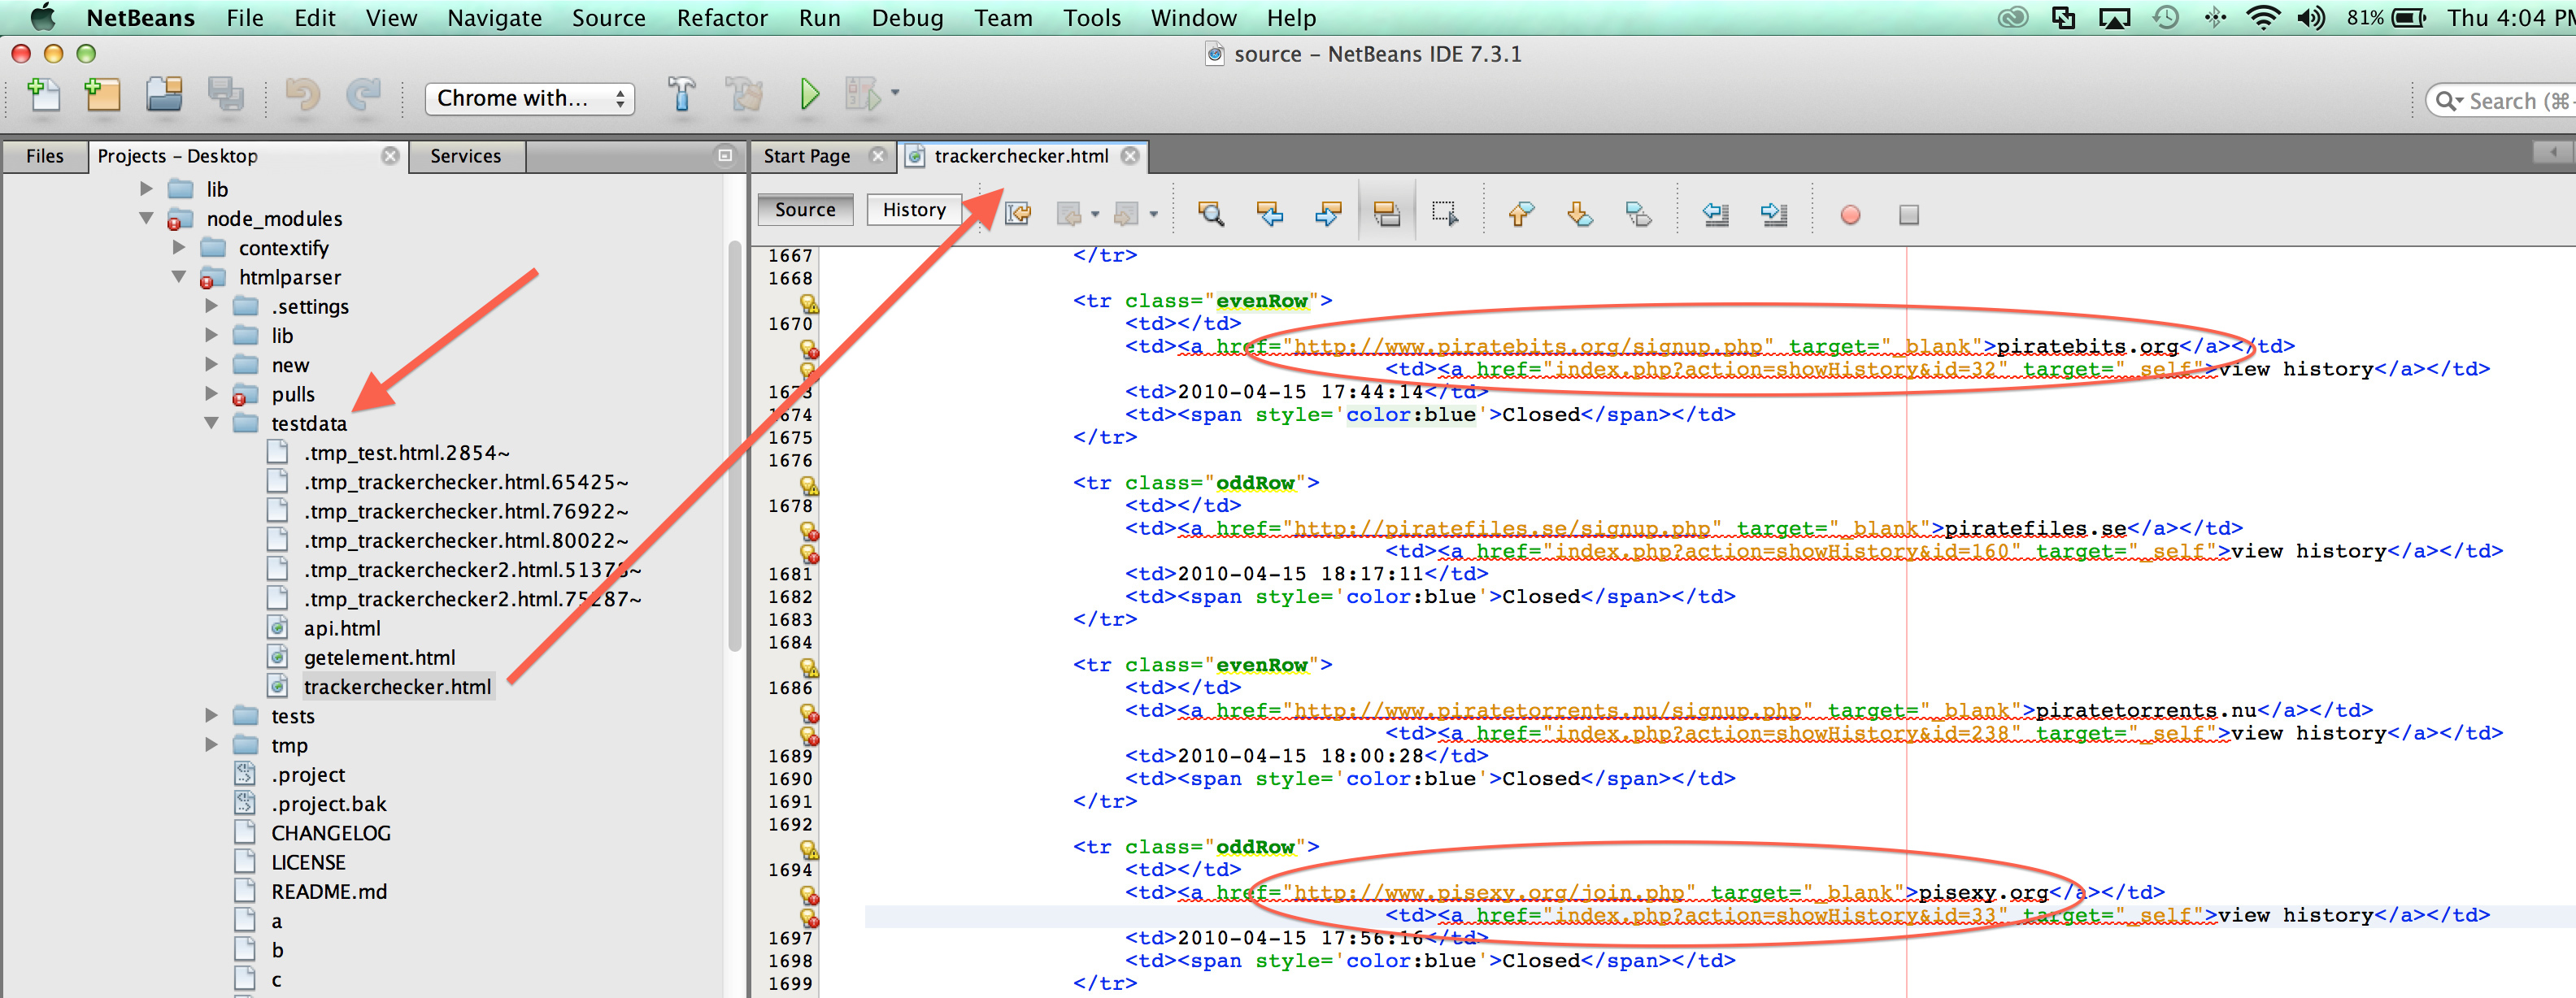Close the trackerchecker.html editor tab

[x=1130, y=156]
